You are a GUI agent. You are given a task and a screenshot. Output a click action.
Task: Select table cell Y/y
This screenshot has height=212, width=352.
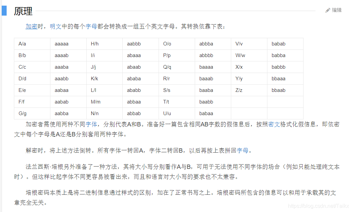coord(249,79)
